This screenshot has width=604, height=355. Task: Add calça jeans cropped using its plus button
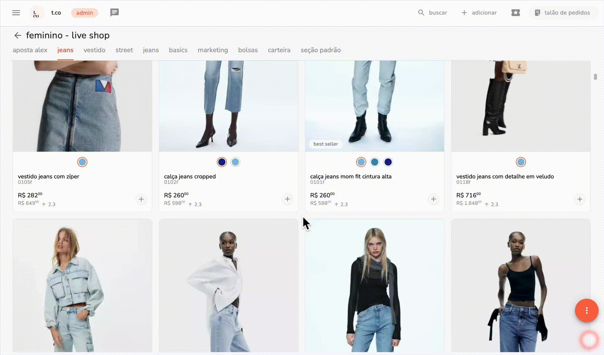pos(287,199)
